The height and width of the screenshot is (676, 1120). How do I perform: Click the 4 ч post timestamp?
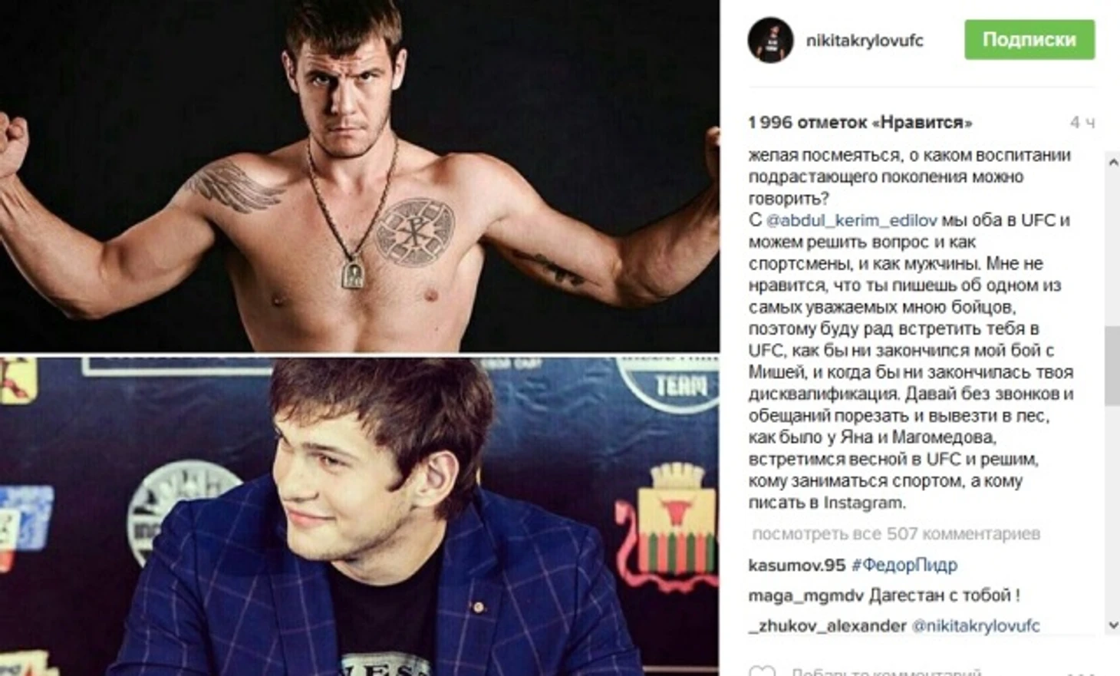[1082, 123]
